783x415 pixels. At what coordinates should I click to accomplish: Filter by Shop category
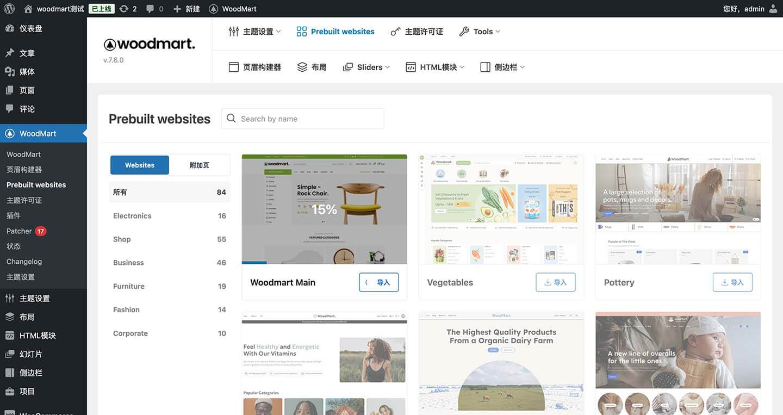pyautogui.click(x=170, y=239)
